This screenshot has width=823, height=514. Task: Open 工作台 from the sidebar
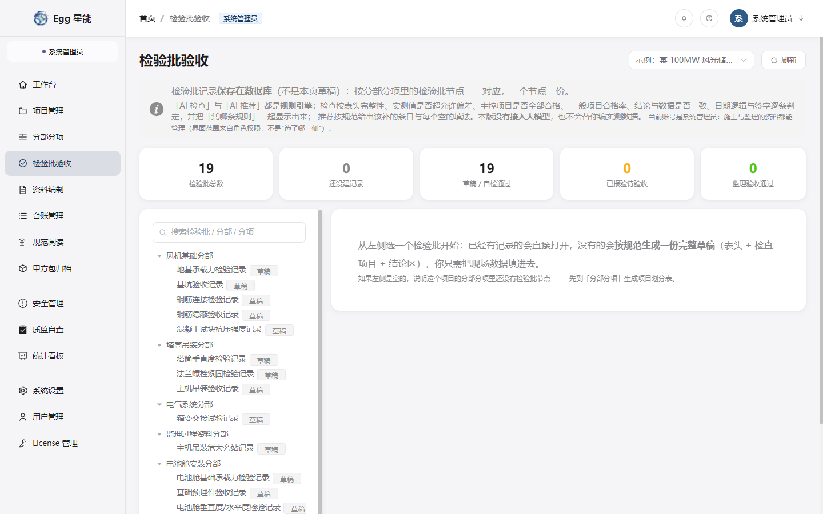pos(62,85)
